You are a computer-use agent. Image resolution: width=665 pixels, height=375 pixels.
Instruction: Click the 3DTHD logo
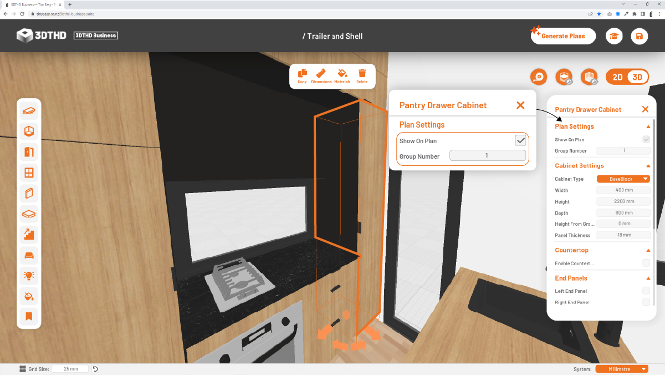(x=42, y=36)
